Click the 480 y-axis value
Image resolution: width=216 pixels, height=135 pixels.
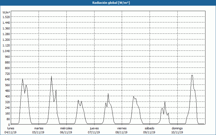[x=8, y=91]
